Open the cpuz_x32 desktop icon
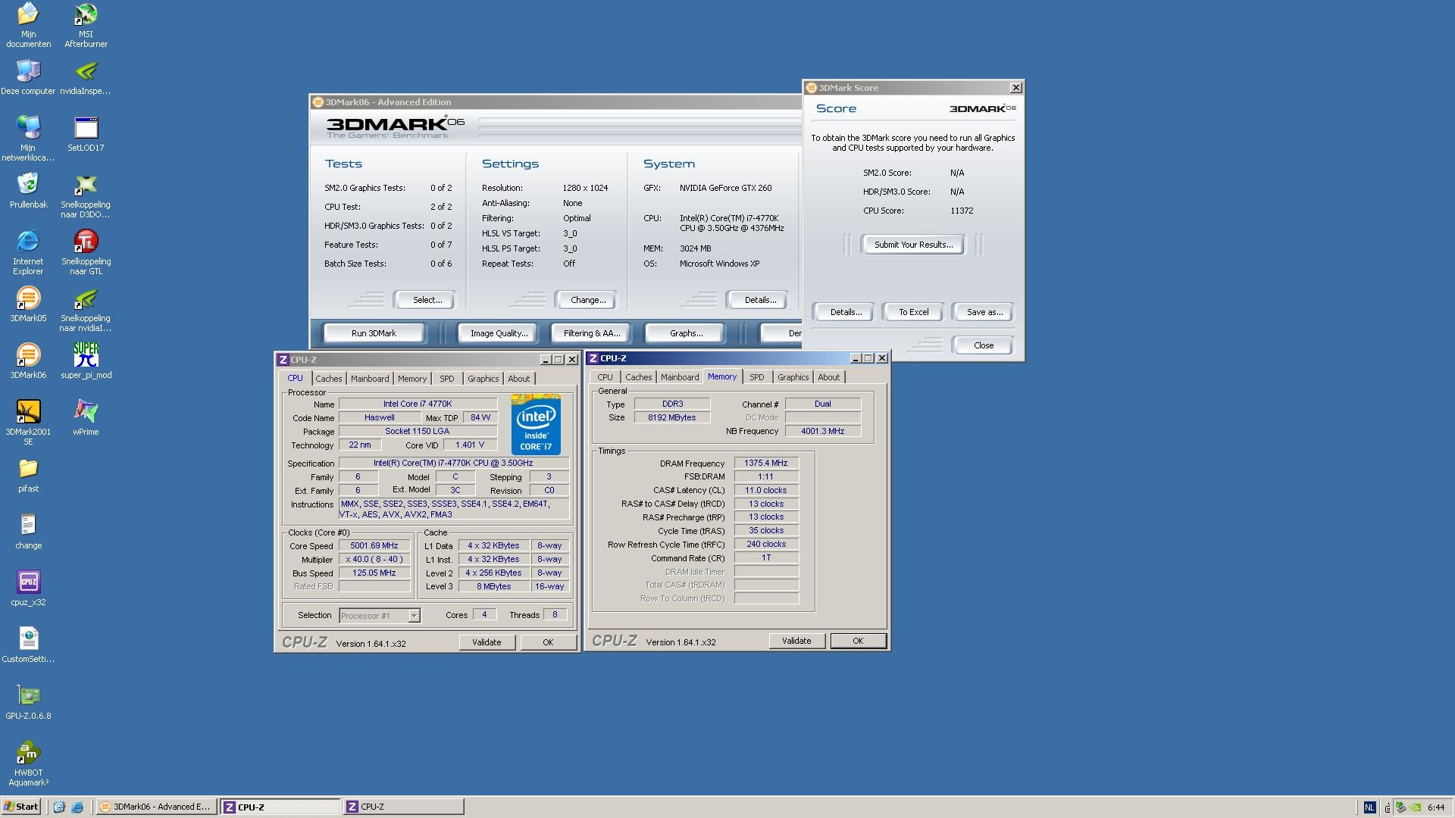 click(x=28, y=583)
